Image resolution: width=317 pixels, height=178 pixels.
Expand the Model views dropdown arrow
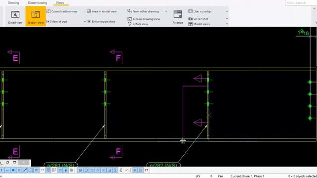227,24
